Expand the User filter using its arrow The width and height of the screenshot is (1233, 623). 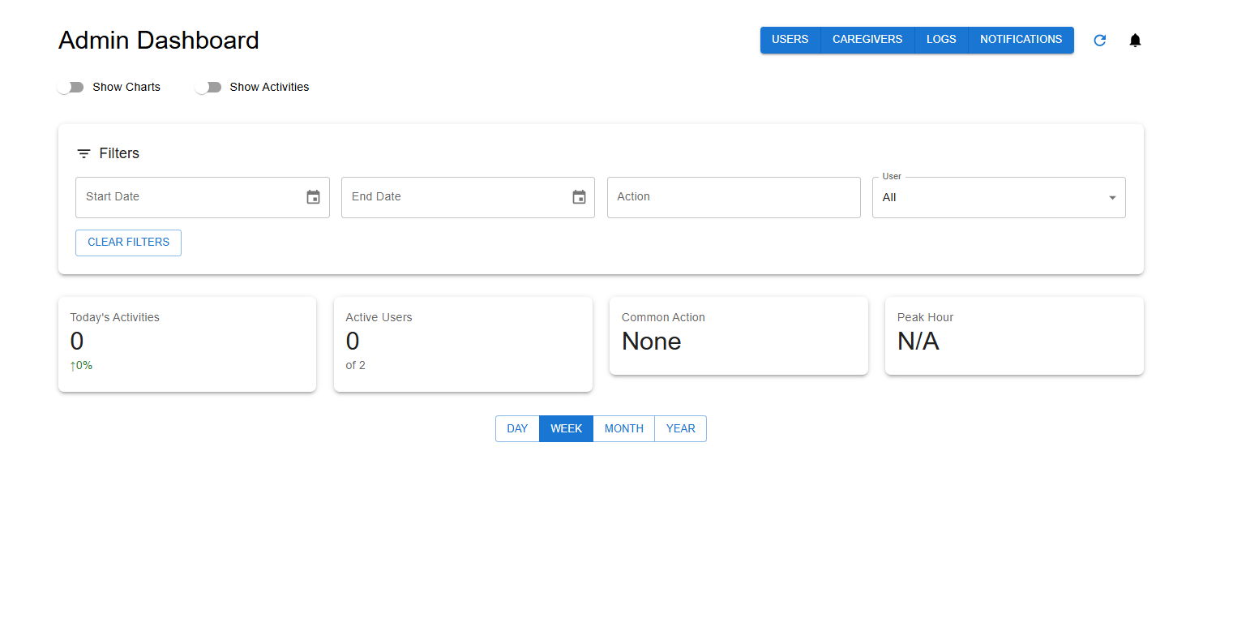point(1111,197)
